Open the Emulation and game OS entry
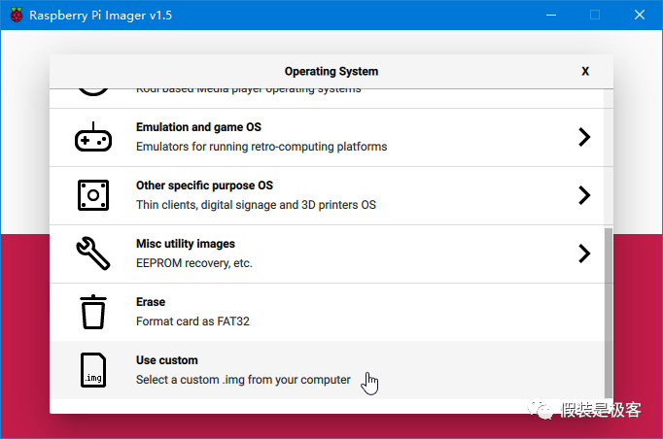Viewport: 663px width, 439px height. point(327,137)
